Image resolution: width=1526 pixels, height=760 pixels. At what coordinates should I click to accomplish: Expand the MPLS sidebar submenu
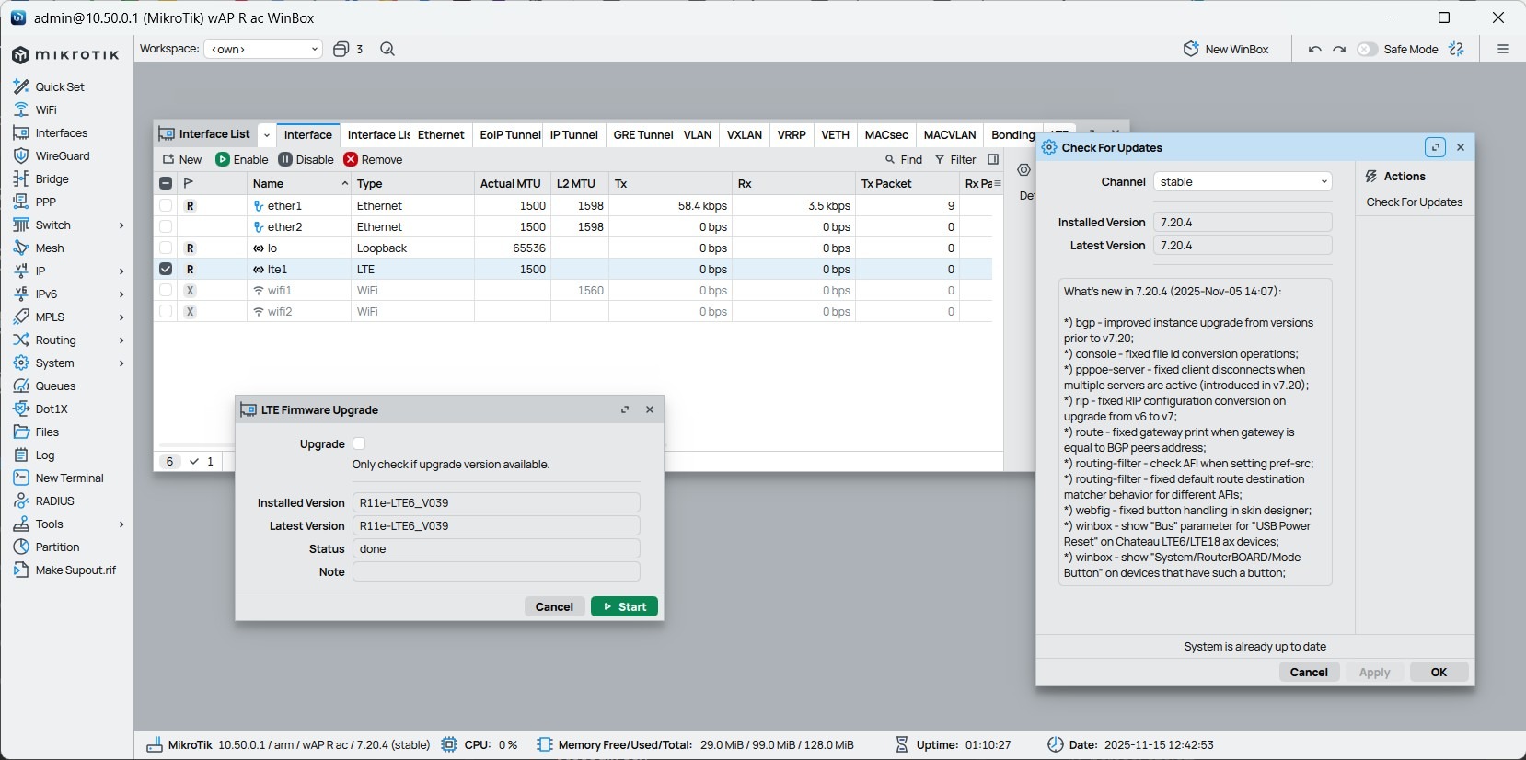(x=121, y=317)
